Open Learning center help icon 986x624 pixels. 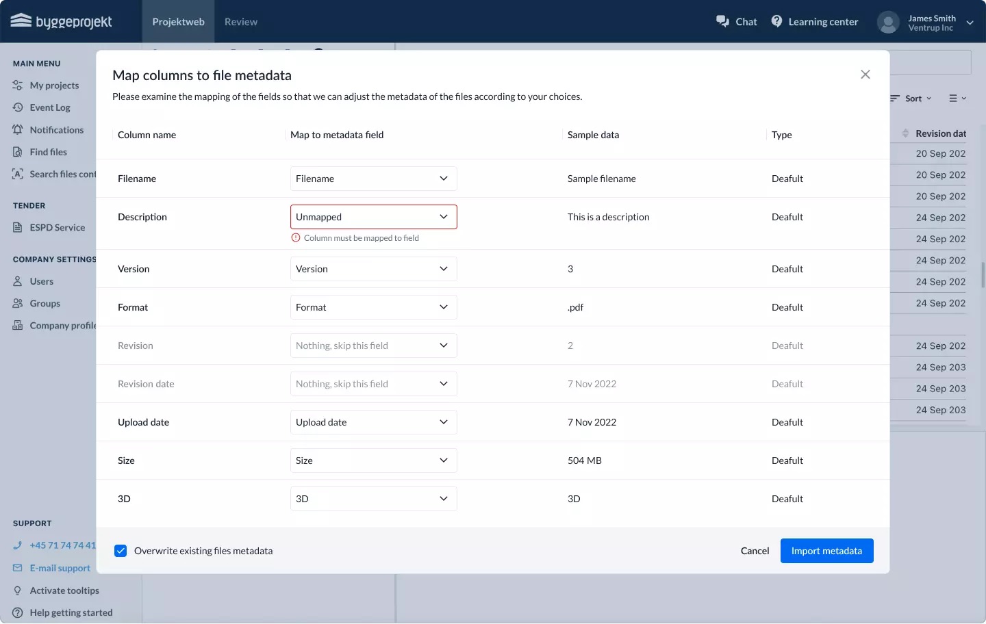[x=776, y=21]
